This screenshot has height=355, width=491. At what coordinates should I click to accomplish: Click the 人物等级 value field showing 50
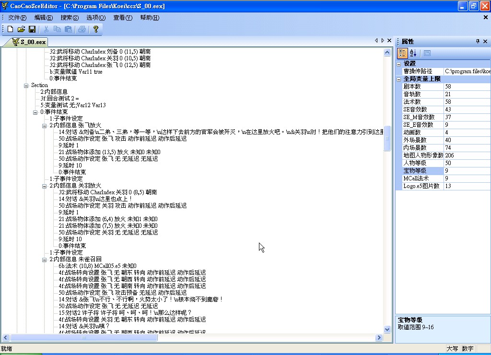[x=467, y=163]
